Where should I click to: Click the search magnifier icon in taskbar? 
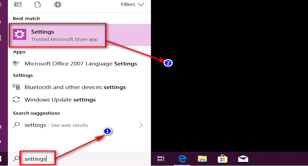[16, 159]
